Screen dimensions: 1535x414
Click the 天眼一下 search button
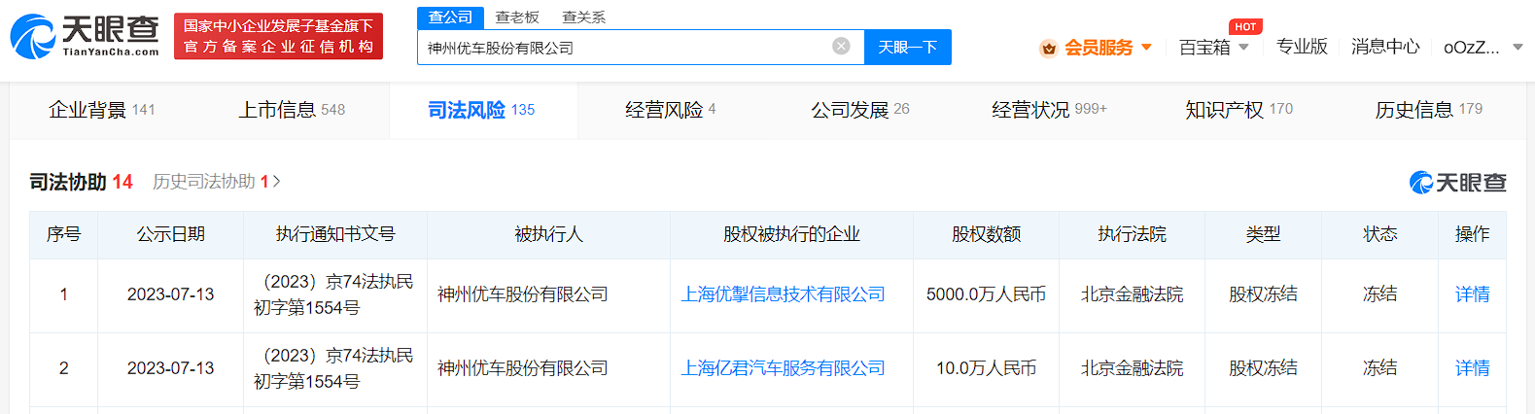908,47
